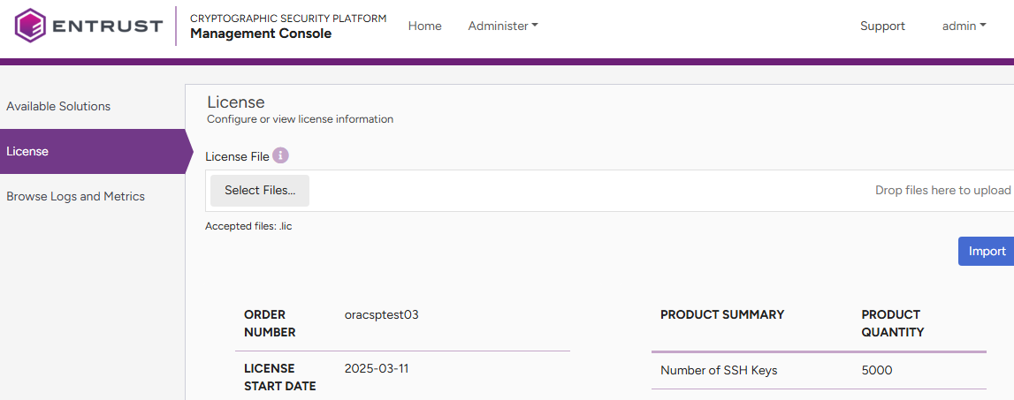Click the ENTRUST brand wordmark

[107, 26]
